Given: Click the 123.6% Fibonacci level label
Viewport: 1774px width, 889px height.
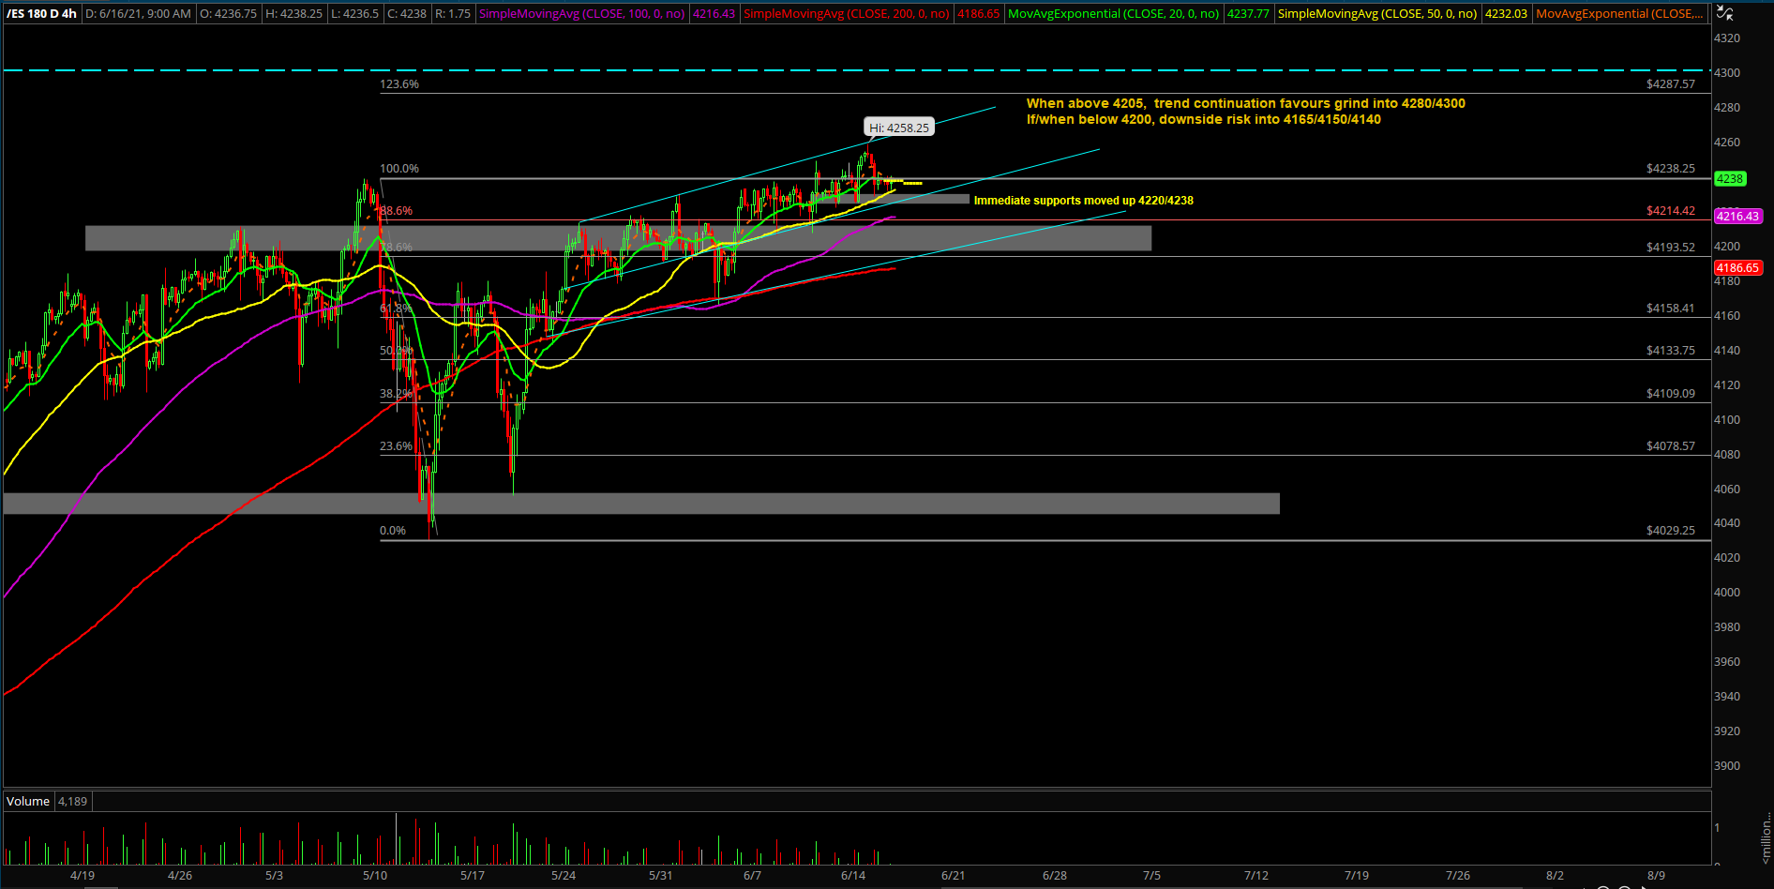Looking at the screenshot, I should click(x=399, y=84).
